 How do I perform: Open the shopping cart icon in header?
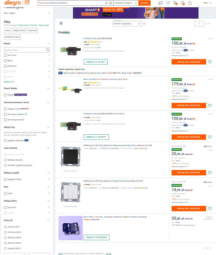[190, 3]
